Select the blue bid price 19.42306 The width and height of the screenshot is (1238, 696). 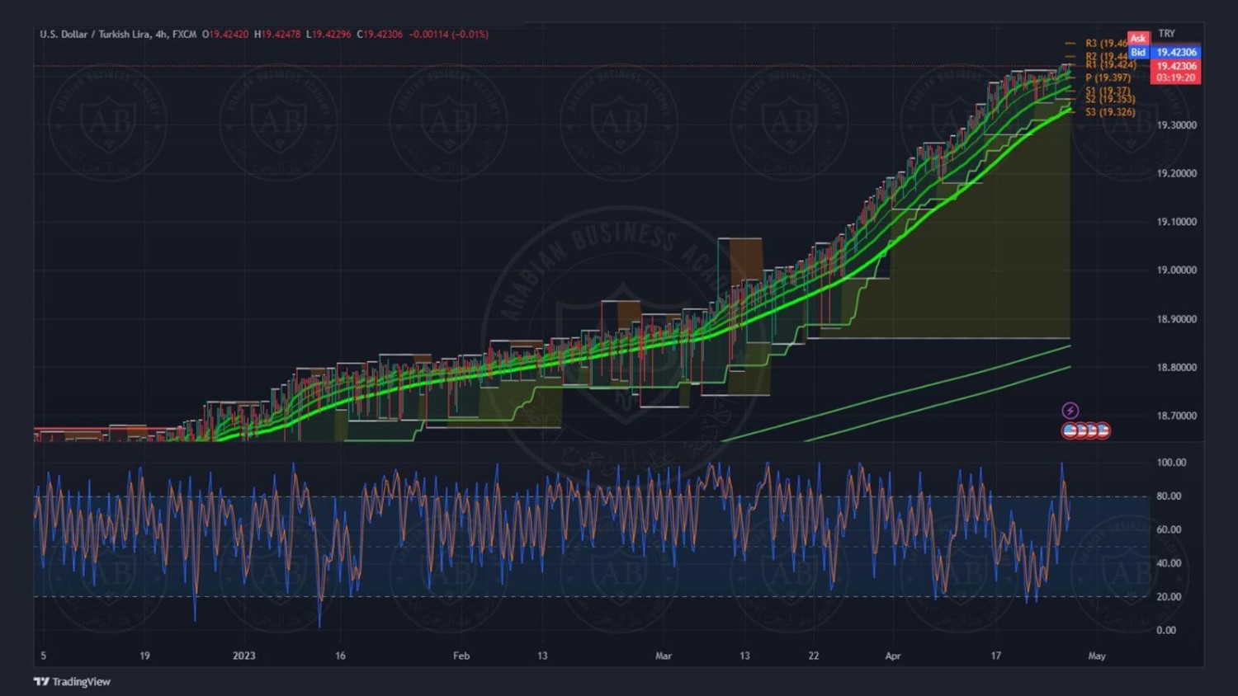coord(1176,52)
